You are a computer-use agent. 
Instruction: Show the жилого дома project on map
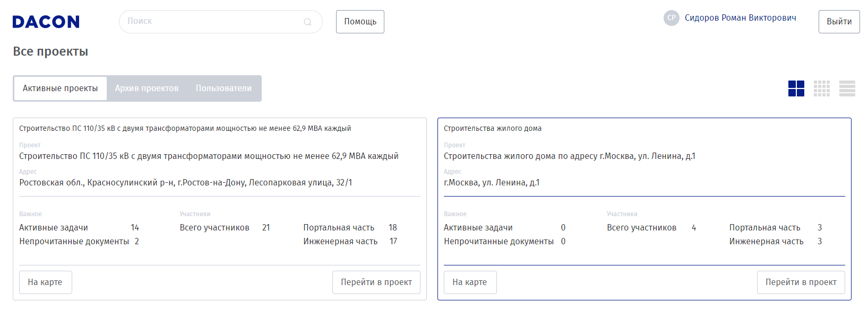469,282
